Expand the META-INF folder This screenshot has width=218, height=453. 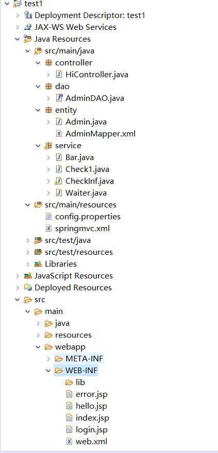click(48, 359)
